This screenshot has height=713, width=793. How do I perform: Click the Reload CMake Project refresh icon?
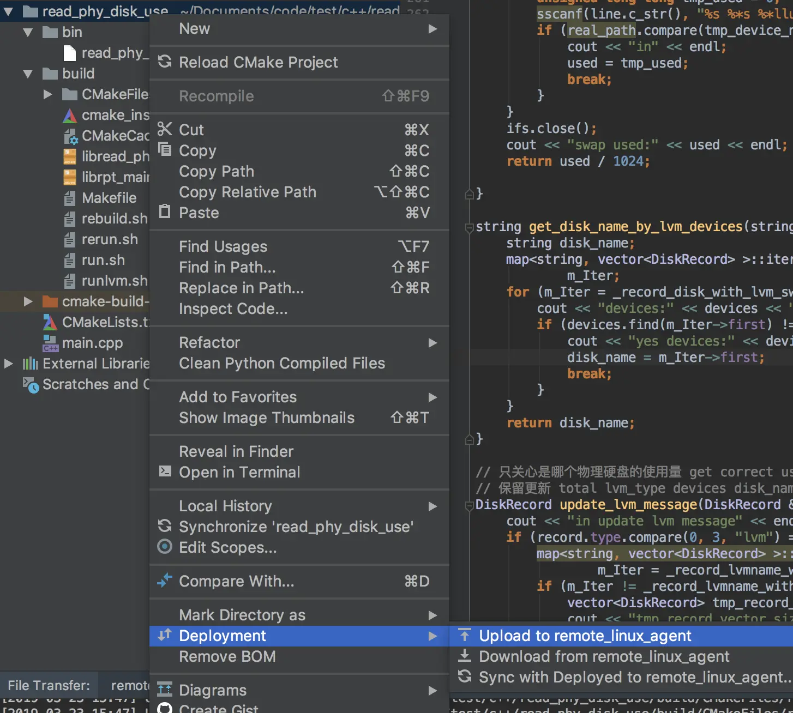tap(165, 62)
